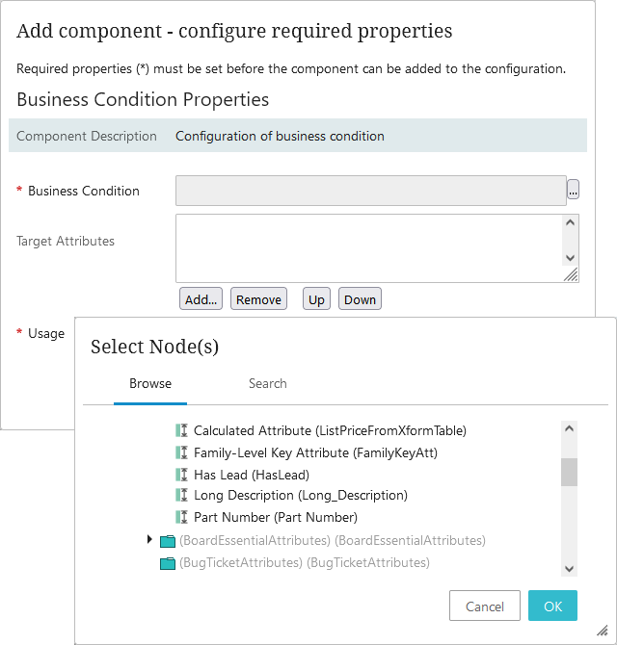
Task: Click the Has Lead attribute icon
Action: tap(180, 475)
